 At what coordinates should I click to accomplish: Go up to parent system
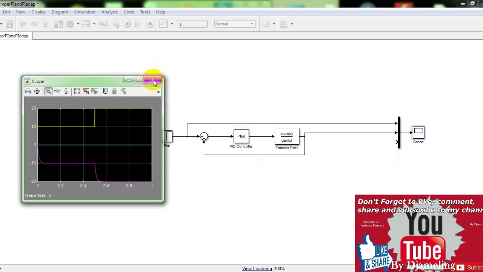(x=46, y=24)
